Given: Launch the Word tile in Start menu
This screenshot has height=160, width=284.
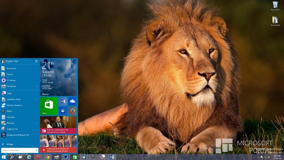Looking at the screenshot, I should click(x=63, y=101).
